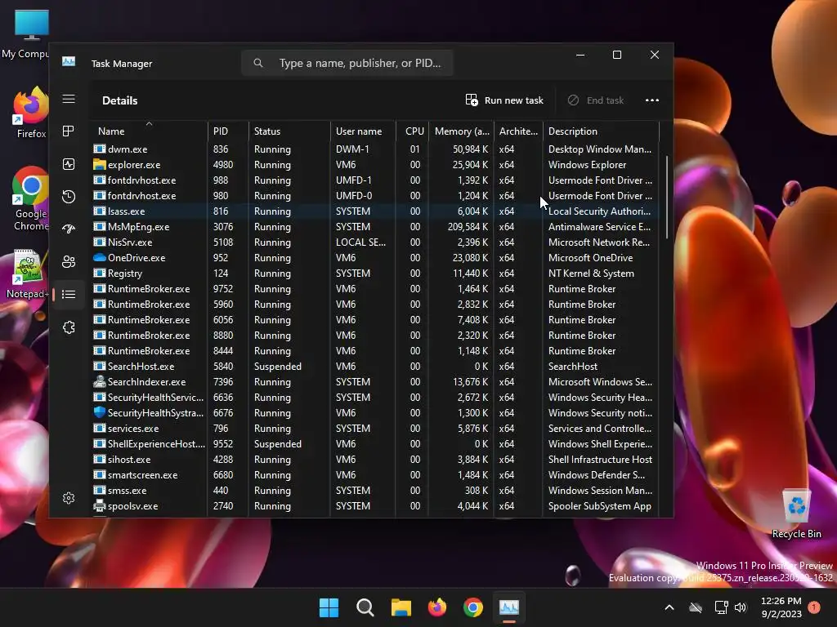Select the ShellExperienceHost process

(x=376, y=443)
